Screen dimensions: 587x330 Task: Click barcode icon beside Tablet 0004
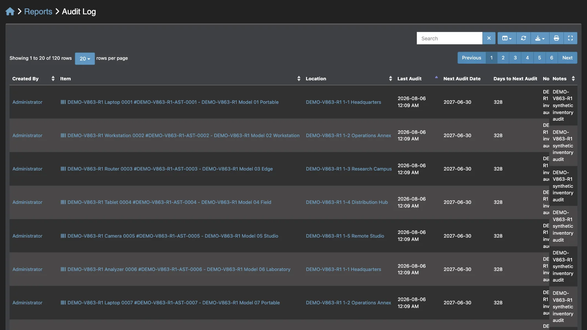tap(63, 202)
